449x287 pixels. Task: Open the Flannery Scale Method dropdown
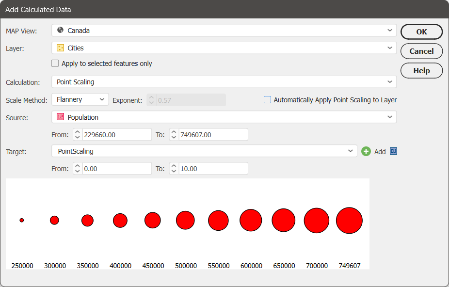(102, 99)
